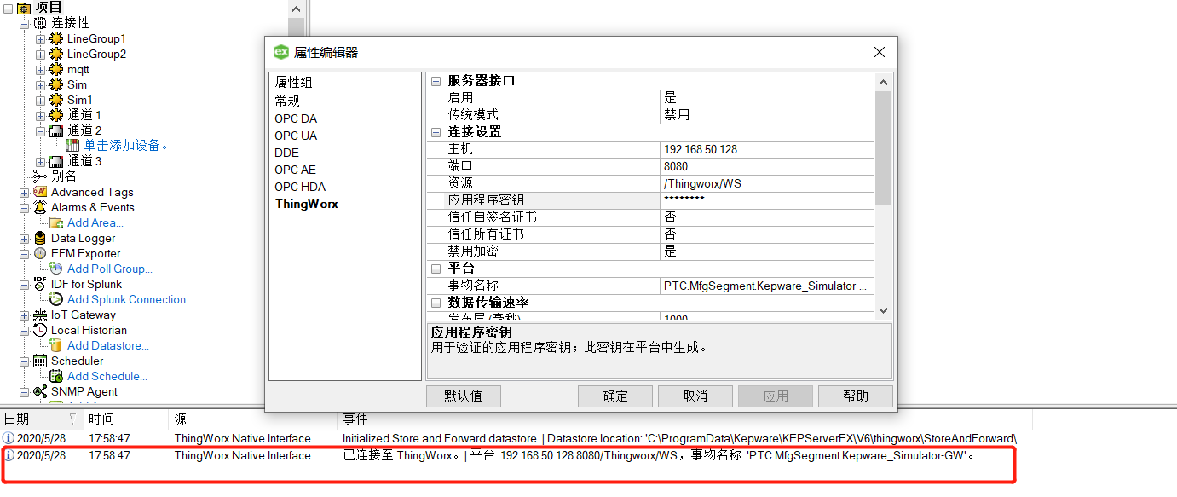Select the OPC HDA property group
This screenshot has height=497, width=1177.
coord(300,187)
